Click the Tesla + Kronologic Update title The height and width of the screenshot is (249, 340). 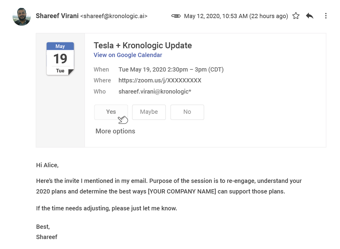[x=143, y=46]
